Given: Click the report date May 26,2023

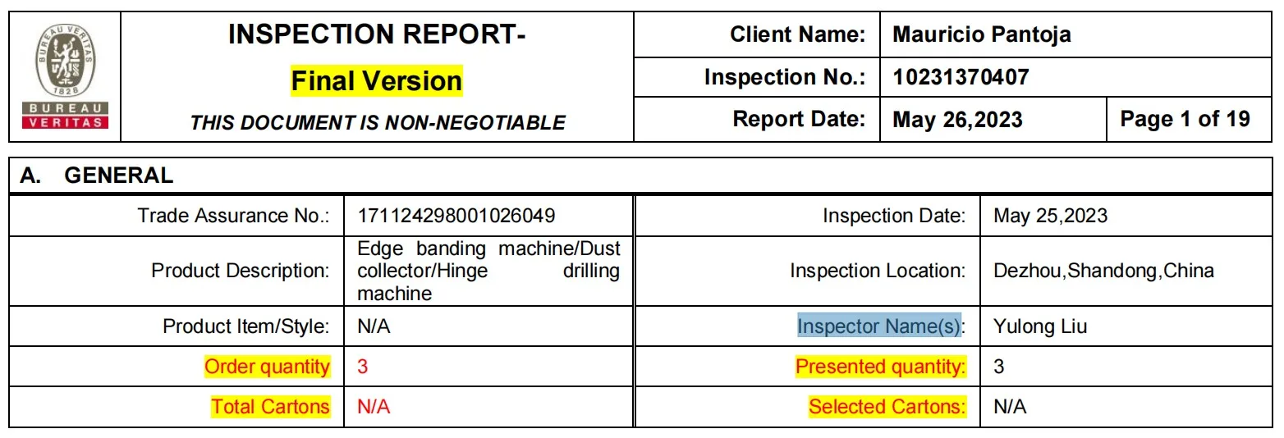Looking at the screenshot, I should 957,120.
